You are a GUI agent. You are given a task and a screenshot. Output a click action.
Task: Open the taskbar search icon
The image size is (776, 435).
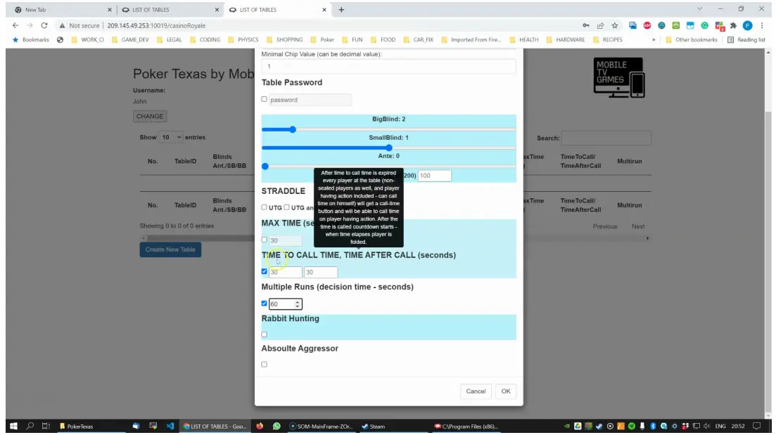pos(30,426)
